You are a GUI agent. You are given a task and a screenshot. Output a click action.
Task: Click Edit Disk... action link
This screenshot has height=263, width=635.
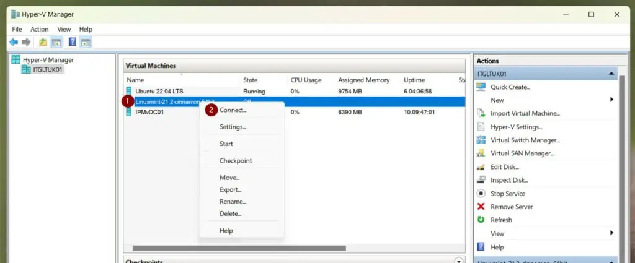pos(505,167)
